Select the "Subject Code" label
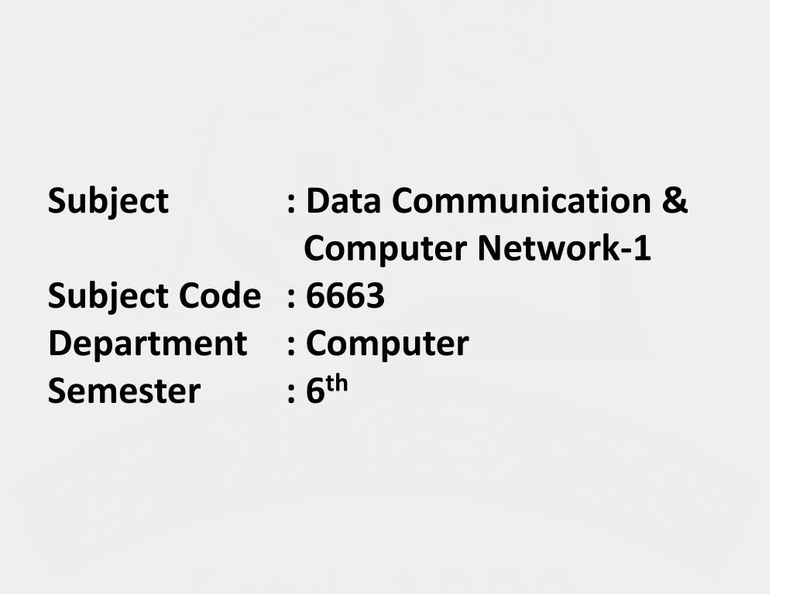This screenshot has height=594, width=793. (154, 297)
